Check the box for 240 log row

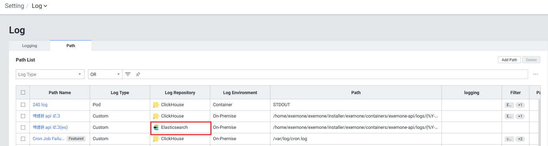pos(23,105)
